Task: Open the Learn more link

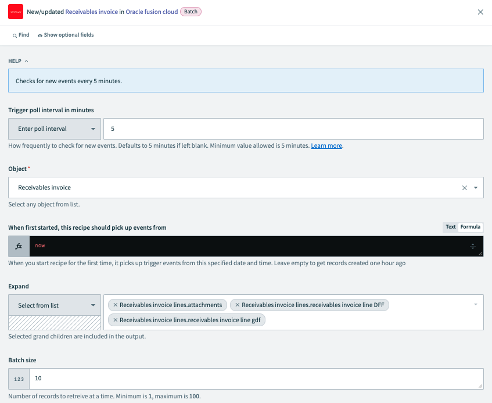Action: click(x=326, y=145)
